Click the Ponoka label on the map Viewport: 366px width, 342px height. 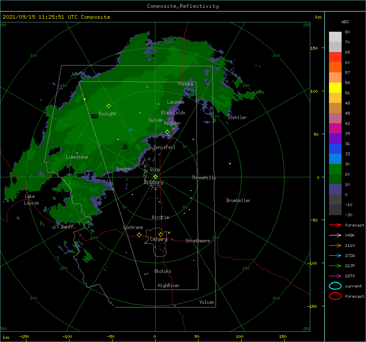tap(185, 84)
